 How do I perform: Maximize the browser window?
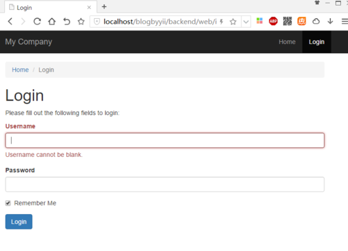coord(338,3)
